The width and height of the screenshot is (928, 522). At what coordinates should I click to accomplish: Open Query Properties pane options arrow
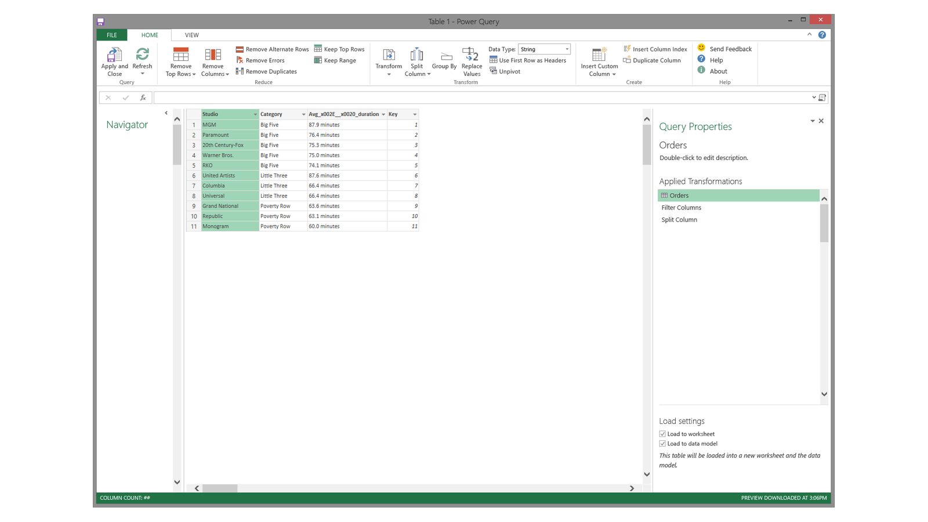point(813,121)
